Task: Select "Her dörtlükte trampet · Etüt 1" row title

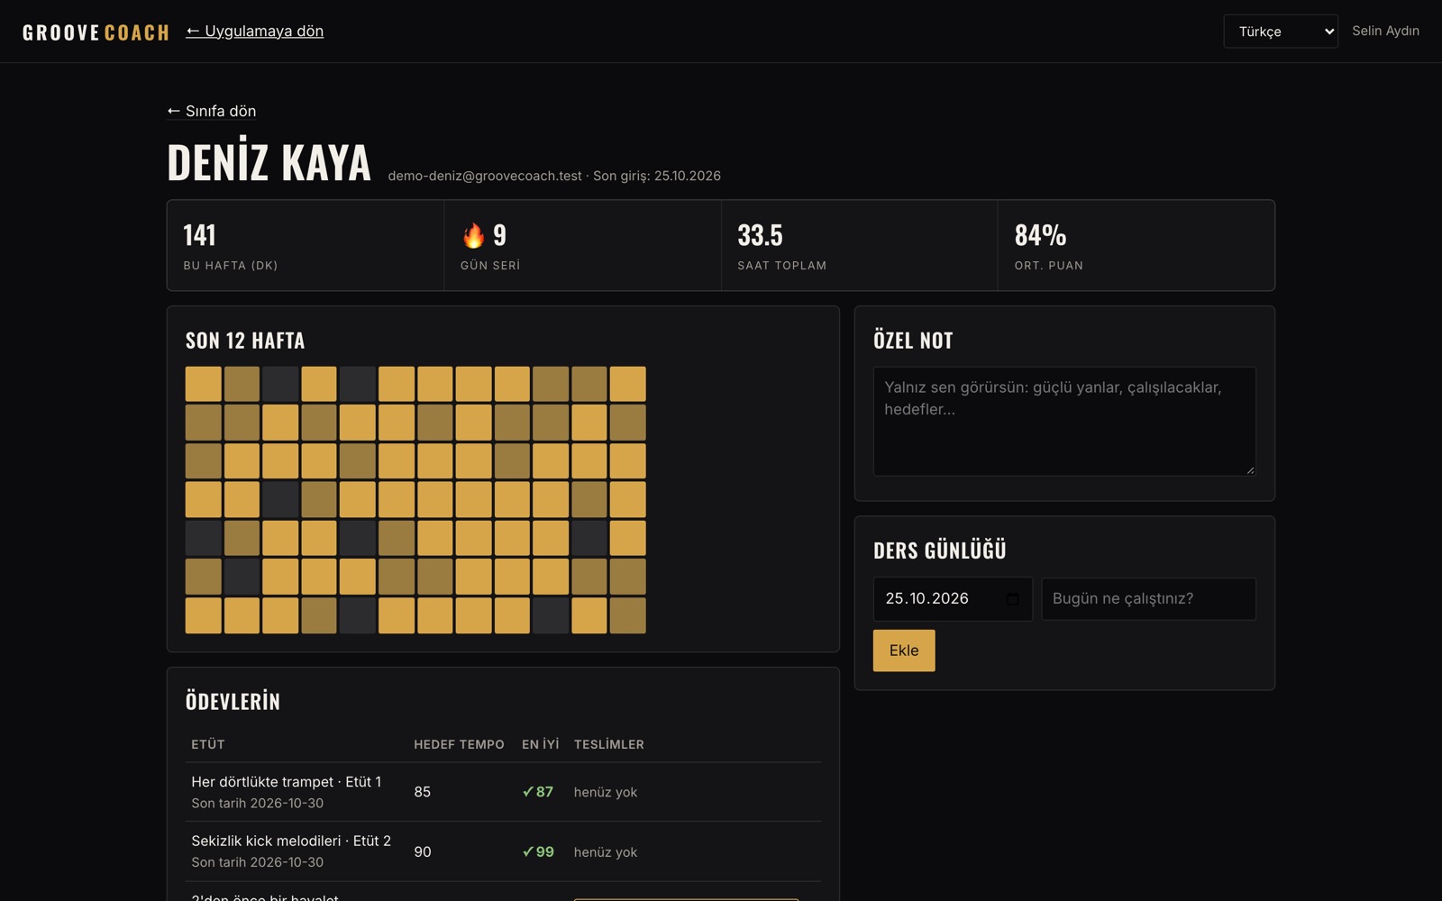Action: [x=287, y=782]
